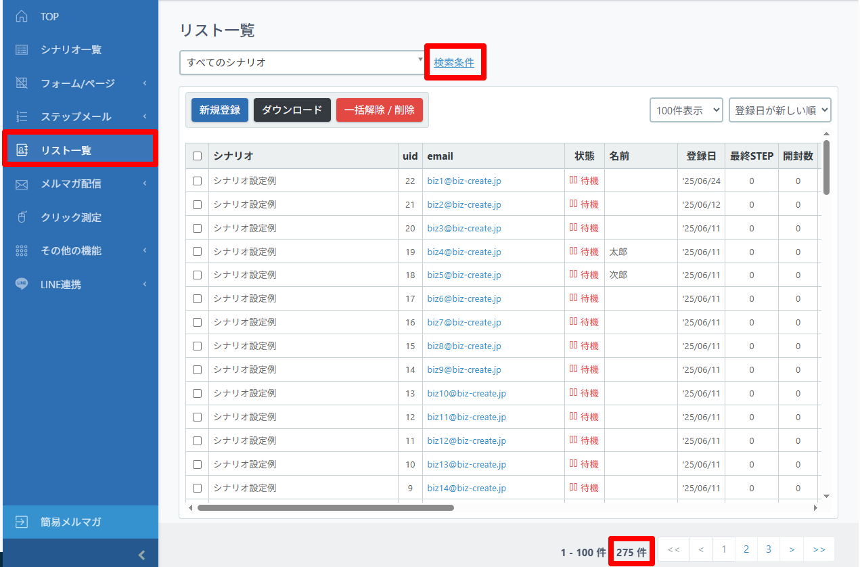
Task: Click the その他の機能 grid icon
Action: pyautogui.click(x=22, y=250)
